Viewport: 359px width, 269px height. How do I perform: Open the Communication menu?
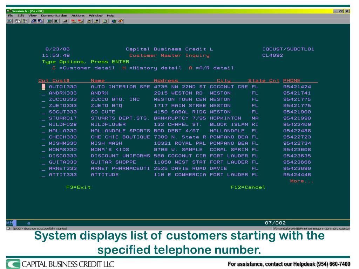(54, 15)
